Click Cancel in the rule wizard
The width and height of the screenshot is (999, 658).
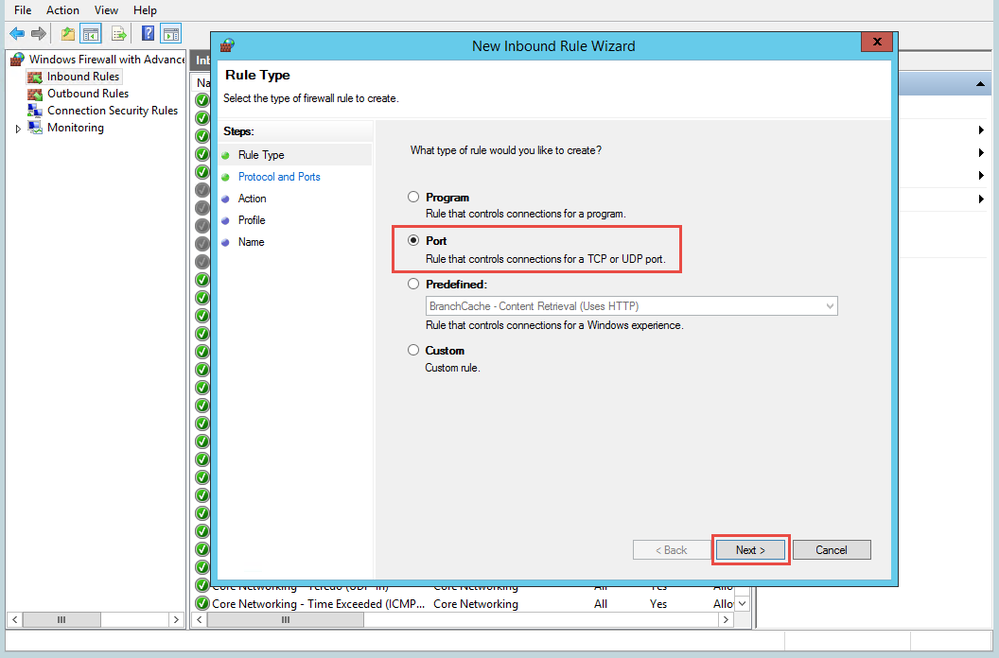pos(832,549)
